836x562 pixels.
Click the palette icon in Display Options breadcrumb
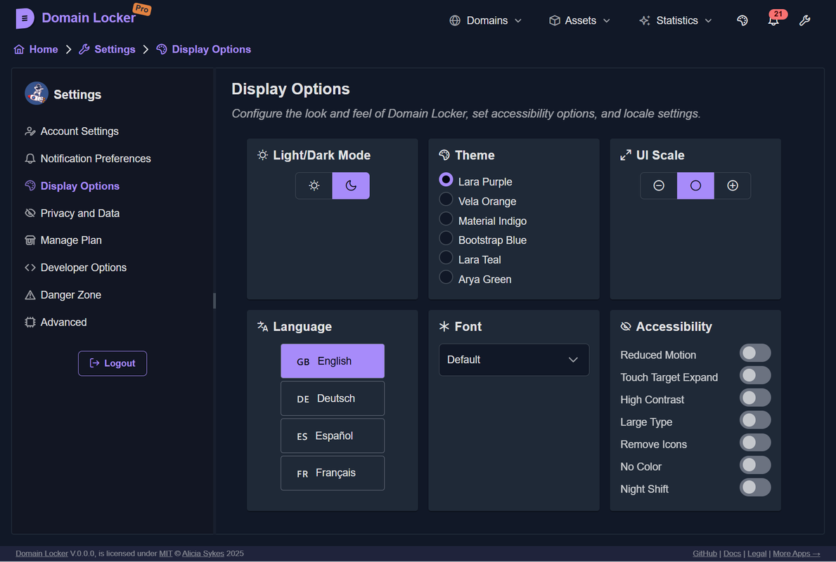162,50
